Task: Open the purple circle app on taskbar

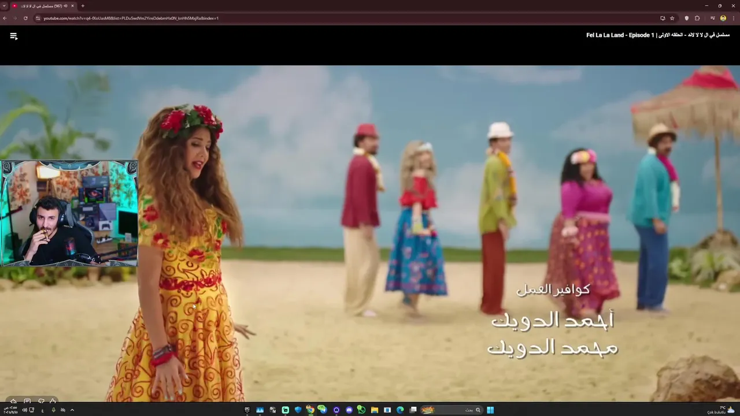Action: coord(336,410)
